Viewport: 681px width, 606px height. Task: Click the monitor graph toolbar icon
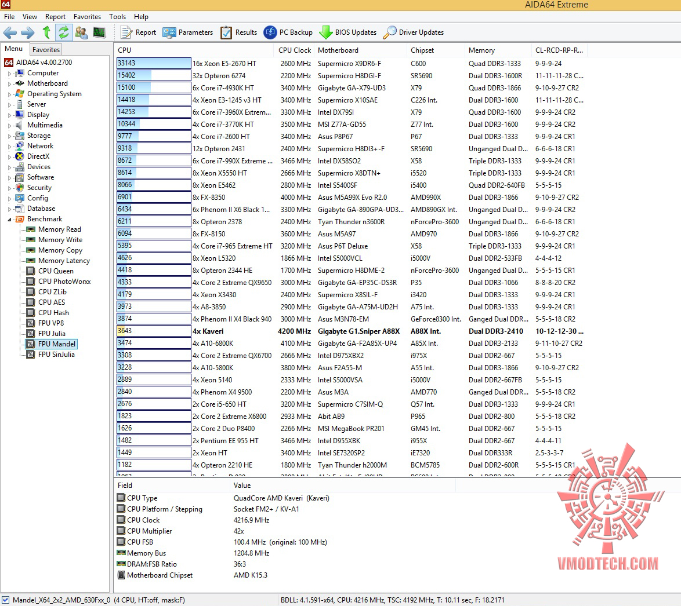coord(99,32)
